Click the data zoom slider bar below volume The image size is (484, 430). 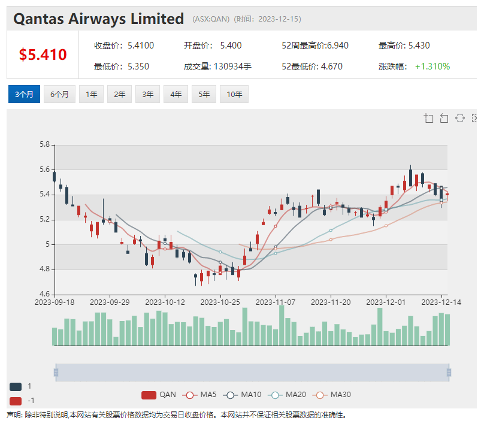click(252, 373)
